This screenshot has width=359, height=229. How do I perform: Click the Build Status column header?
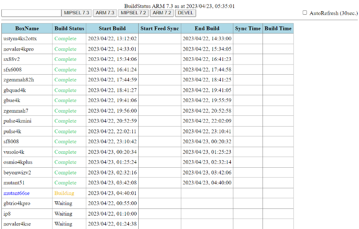[x=69, y=29]
